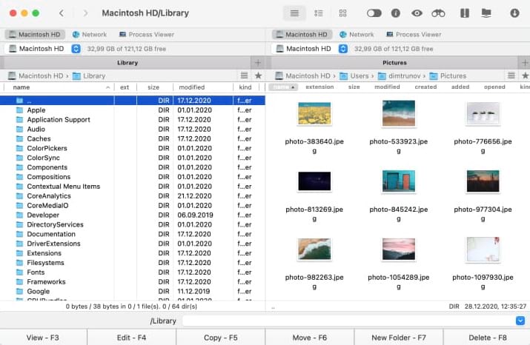Image resolution: width=530 pixels, height=345 pixels.
Task: Open the network connection toolbar icon
Action: 486,13
